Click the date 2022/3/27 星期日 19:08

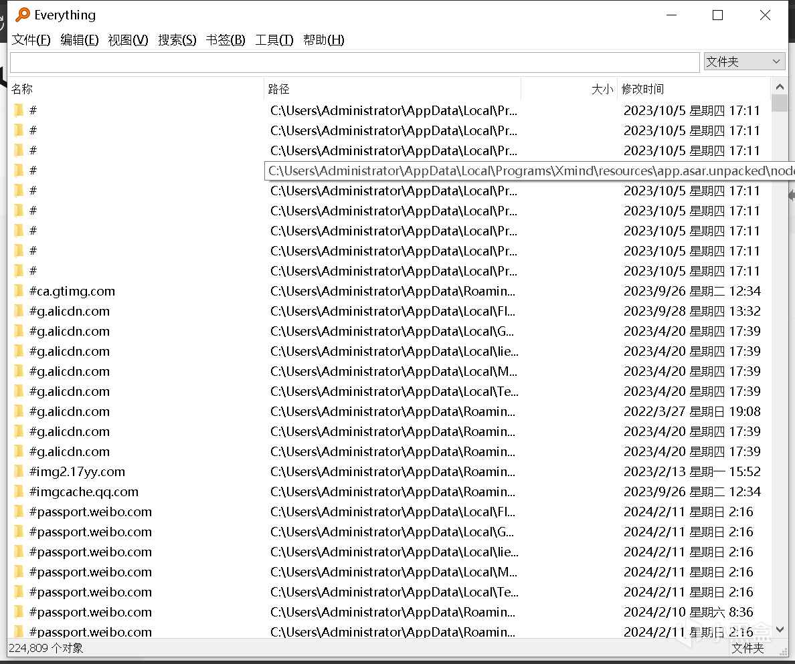(x=692, y=411)
